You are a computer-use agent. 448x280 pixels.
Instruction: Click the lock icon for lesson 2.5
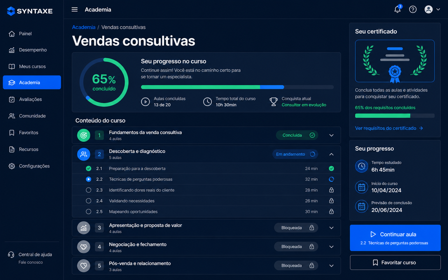pyautogui.click(x=331, y=211)
